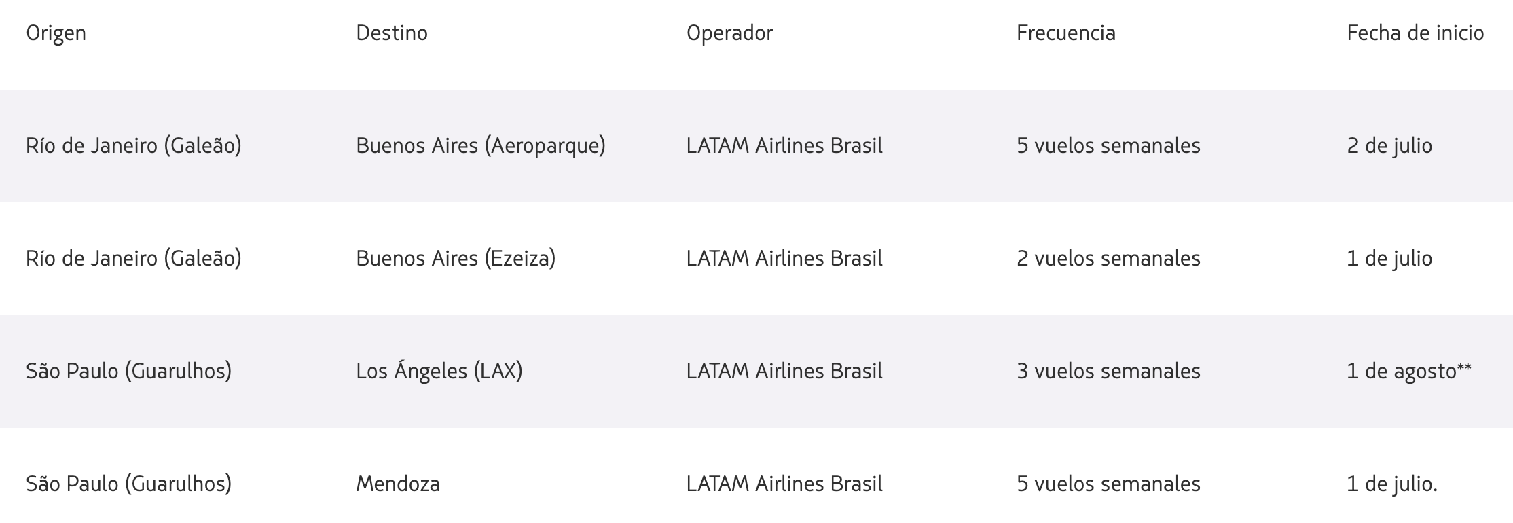
Task: Select the Mendoza destination cell
Action: point(398,484)
